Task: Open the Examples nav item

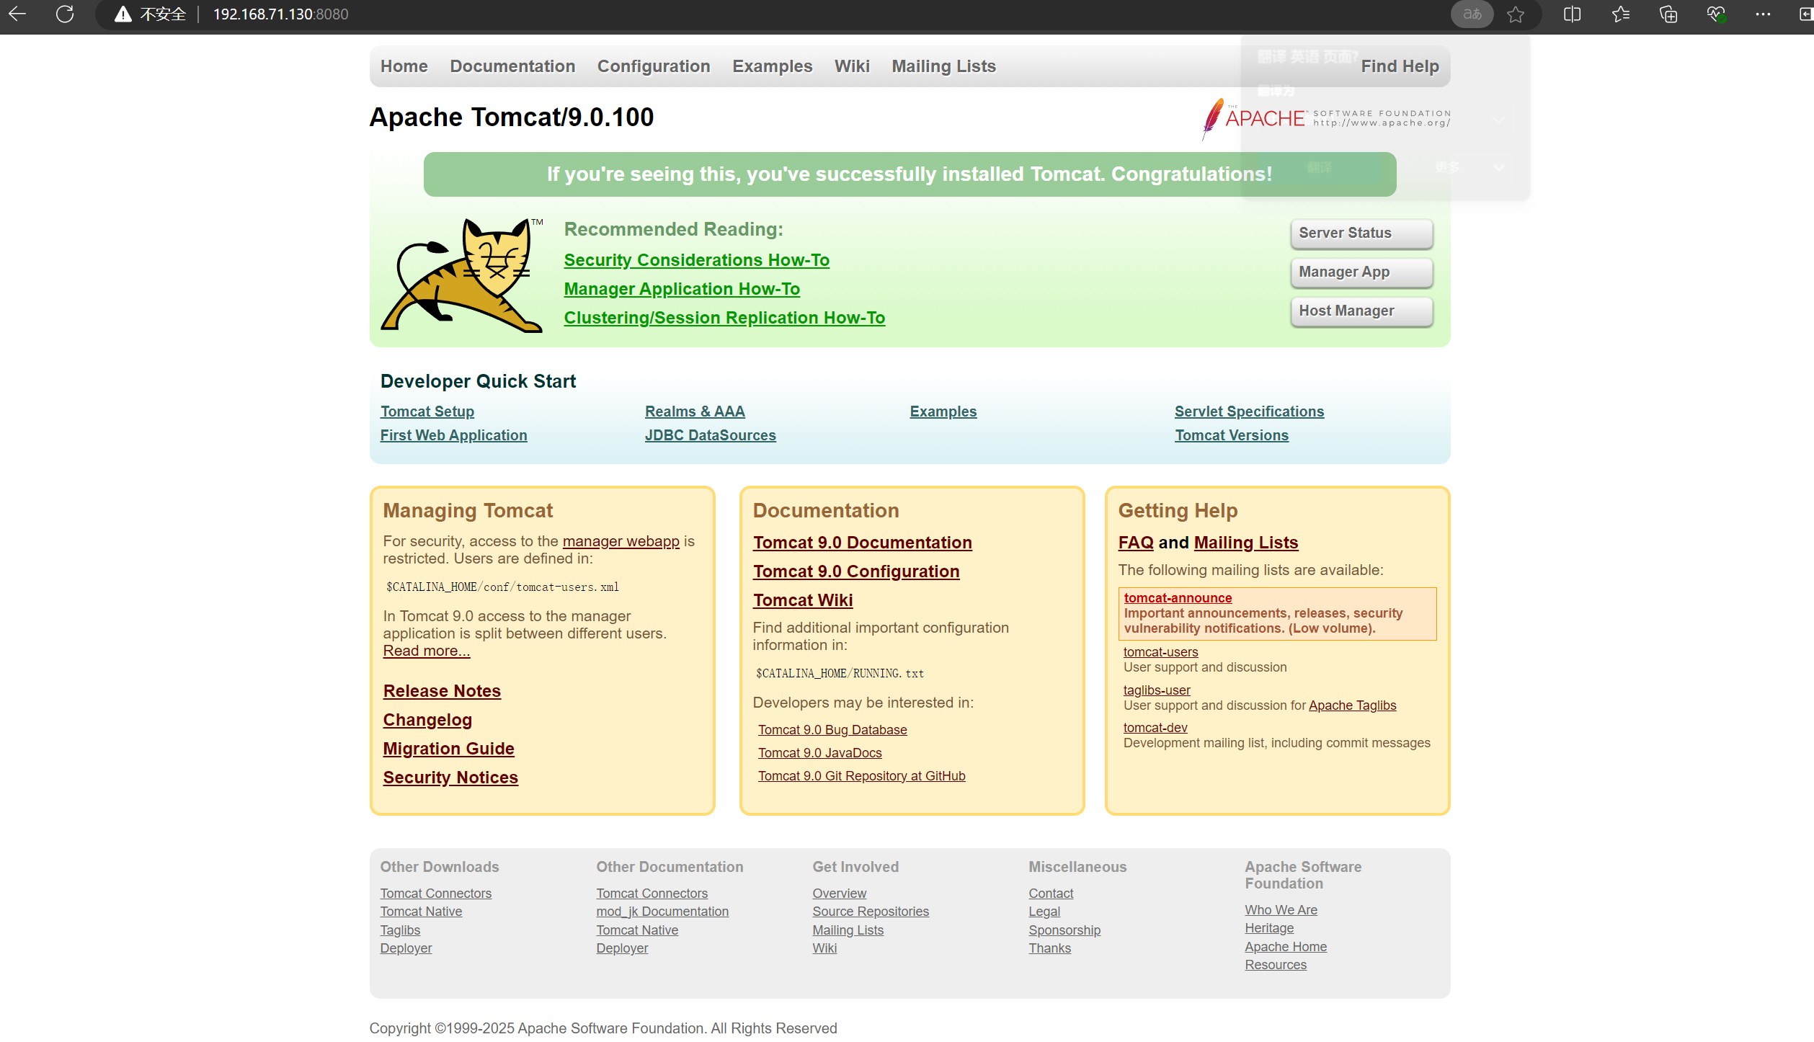Action: click(772, 66)
